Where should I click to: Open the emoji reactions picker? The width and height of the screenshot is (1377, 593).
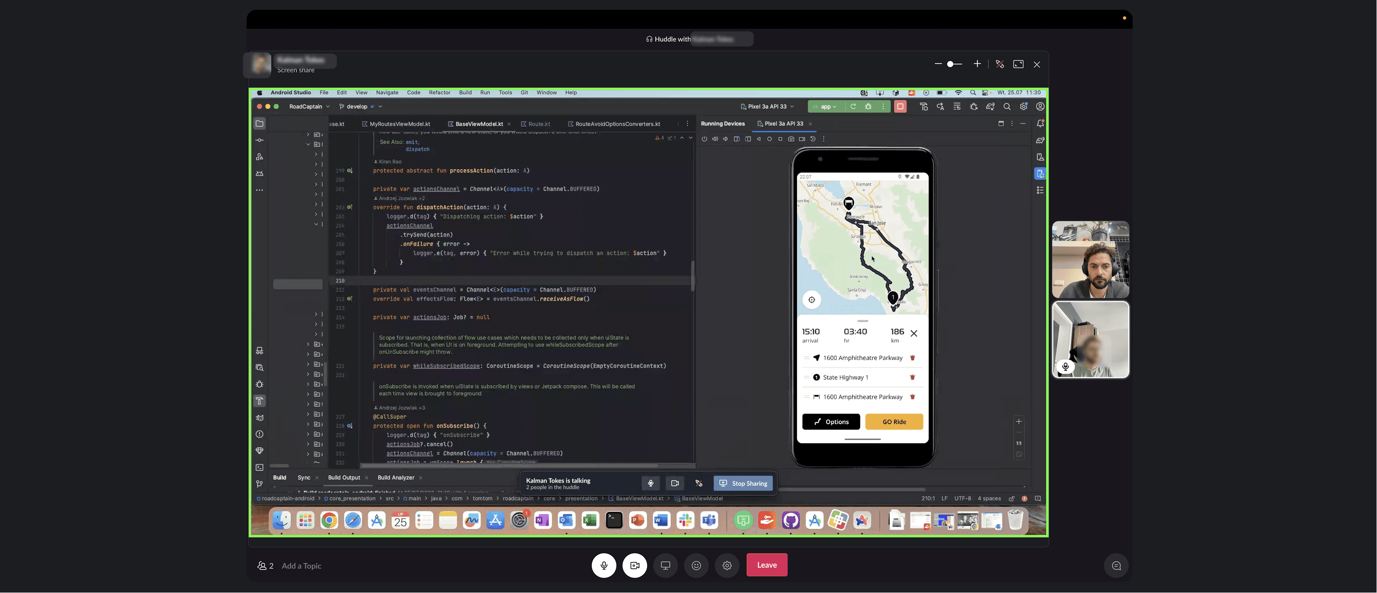pos(696,565)
